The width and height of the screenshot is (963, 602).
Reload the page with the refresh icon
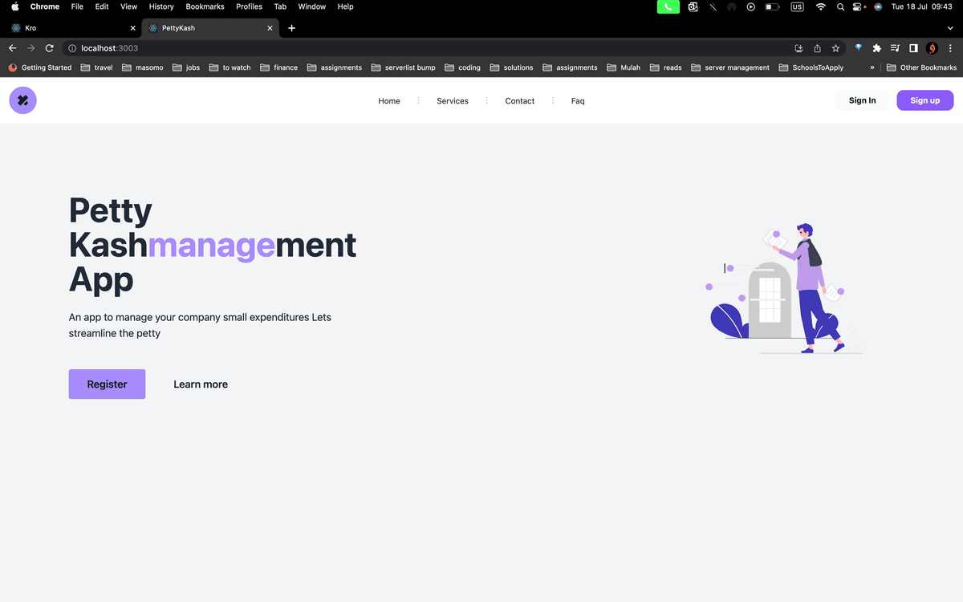click(50, 48)
